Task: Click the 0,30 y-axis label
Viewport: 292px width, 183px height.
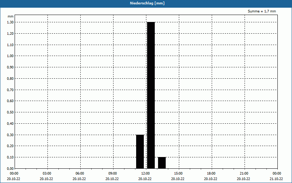Action: coord(10,135)
